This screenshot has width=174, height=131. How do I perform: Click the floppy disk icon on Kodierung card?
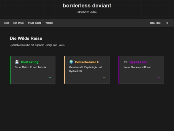click(x=17, y=62)
